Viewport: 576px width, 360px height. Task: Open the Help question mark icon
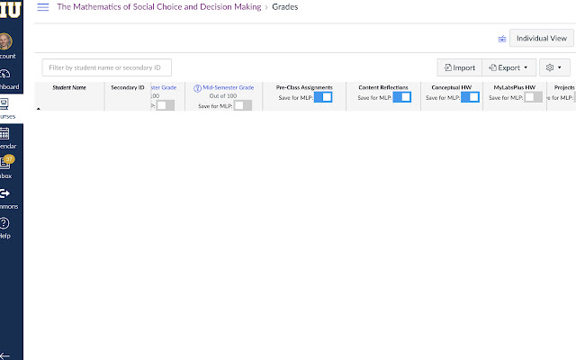click(x=6, y=226)
